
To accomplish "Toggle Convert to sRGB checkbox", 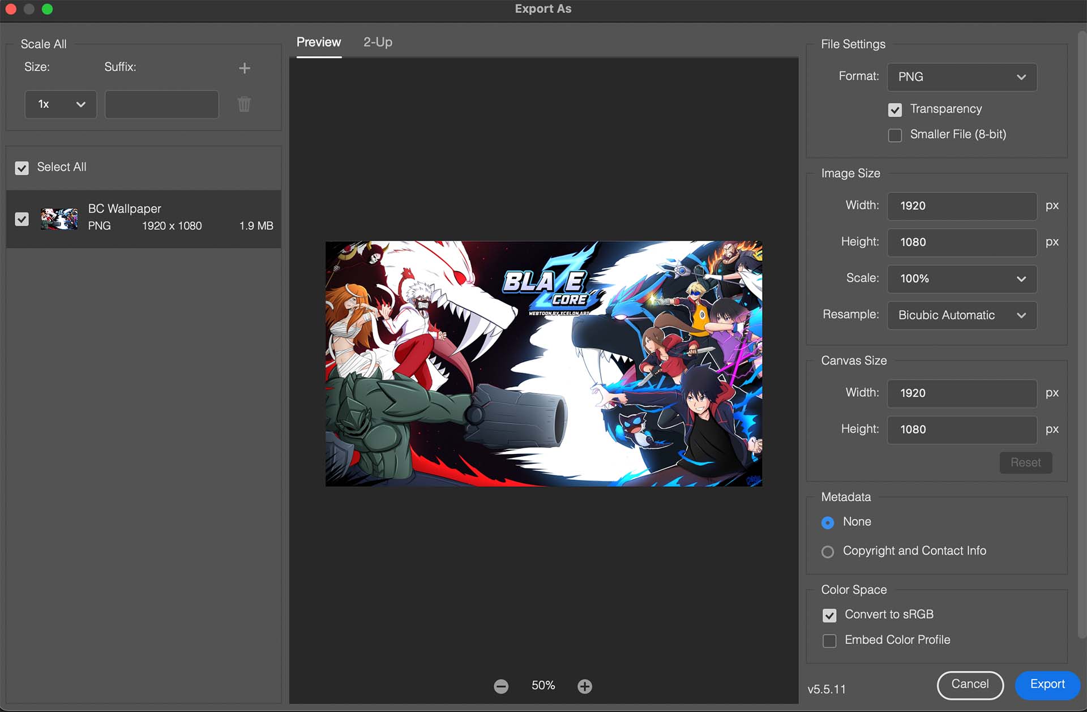I will 829,615.
